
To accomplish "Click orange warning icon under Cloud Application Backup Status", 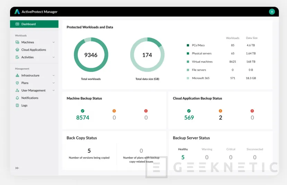I will click(x=221, y=111).
